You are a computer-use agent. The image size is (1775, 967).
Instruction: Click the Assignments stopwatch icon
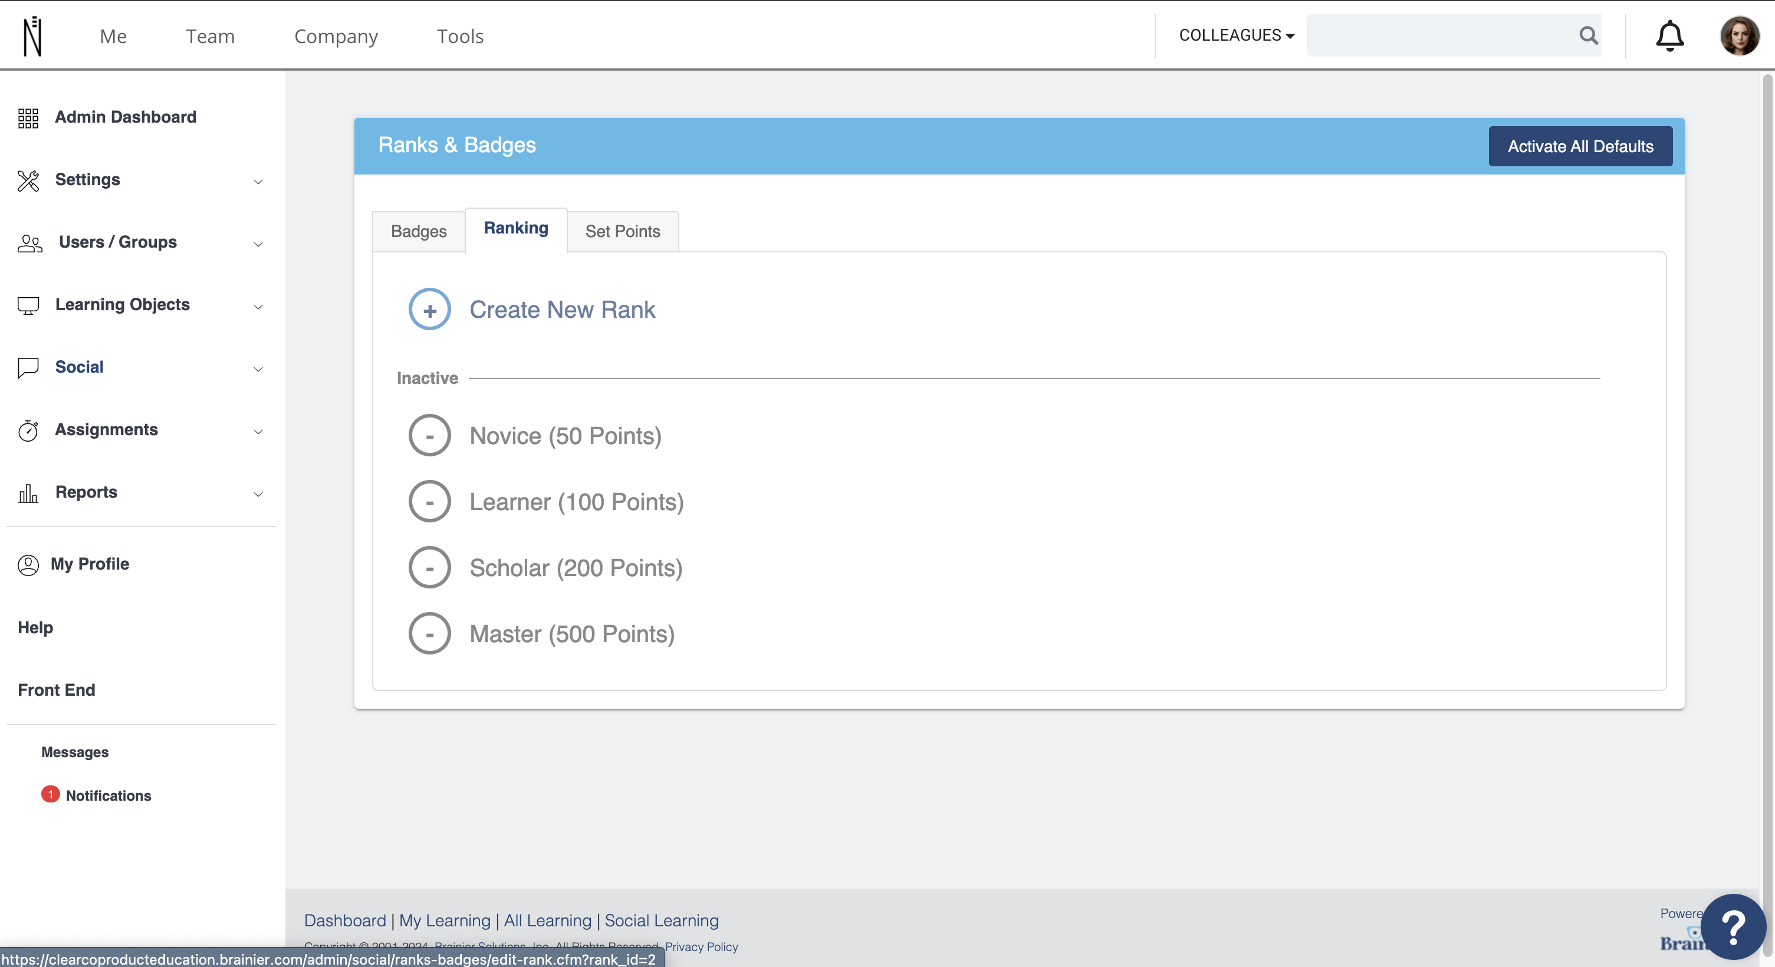click(x=28, y=430)
